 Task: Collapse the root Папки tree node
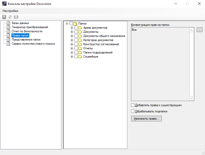(x=67, y=24)
